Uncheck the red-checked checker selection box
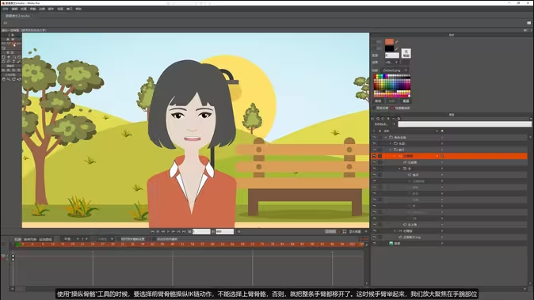This screenshot has width=534, height=300. point(392,108)
